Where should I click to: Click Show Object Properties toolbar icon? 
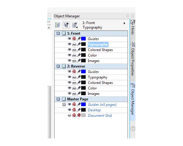click(58, 25)
